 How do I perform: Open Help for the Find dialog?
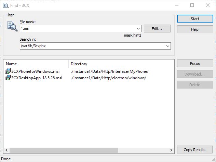tap(195, 29)
